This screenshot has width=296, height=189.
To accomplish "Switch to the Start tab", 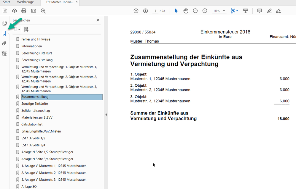I will 7,2.
